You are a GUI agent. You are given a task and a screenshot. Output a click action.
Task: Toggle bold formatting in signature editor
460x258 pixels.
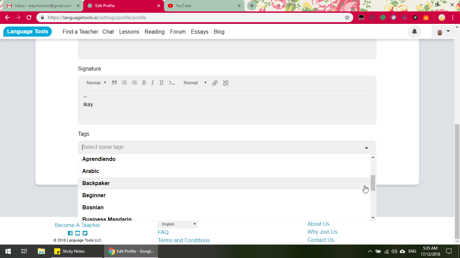(144, 83)
